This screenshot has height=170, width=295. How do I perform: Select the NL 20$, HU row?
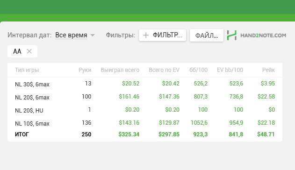click(x=145, y=110)
